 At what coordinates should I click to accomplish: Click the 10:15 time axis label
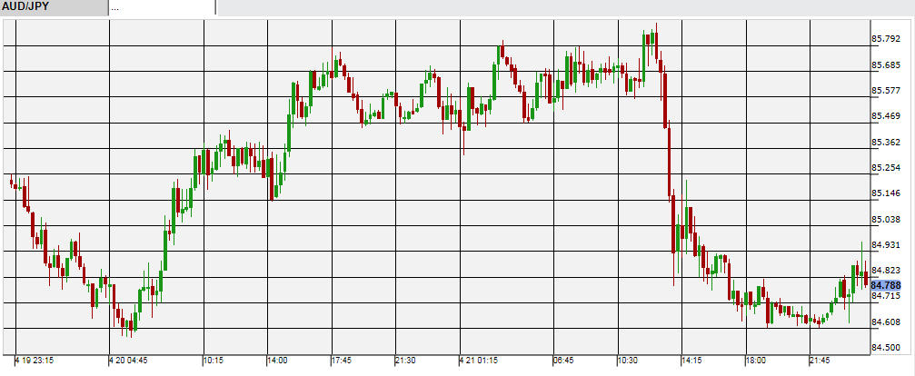[213, 361]
